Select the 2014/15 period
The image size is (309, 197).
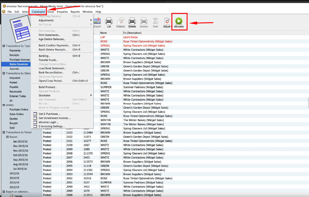point(14,178)
